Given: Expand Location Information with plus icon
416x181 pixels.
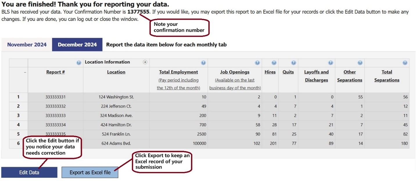Looking at the screenshot, I should (x=145, y=62).
